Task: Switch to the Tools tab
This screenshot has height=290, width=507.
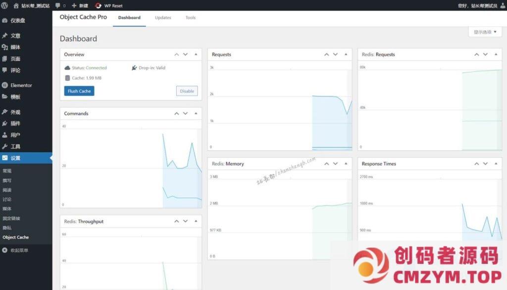Action: tap(191, 18)
